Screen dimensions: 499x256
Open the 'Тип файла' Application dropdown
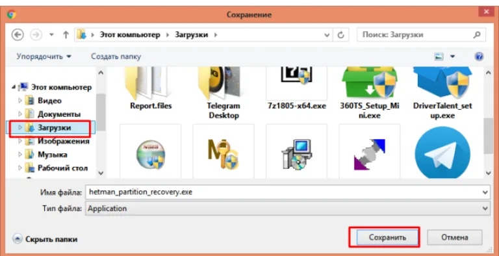(x=287, y=209)
